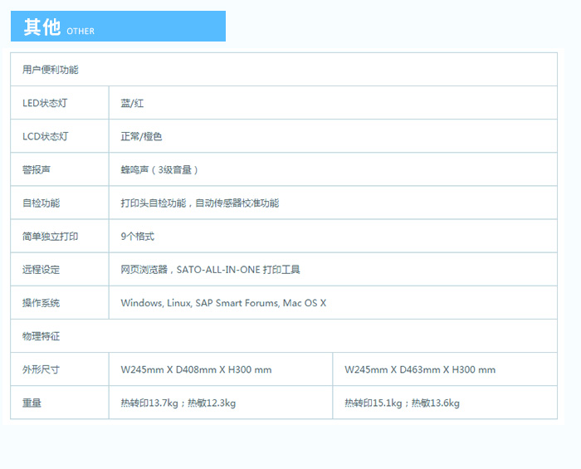Image resolution: width=581 pixels, height=469 pixels.
Task: Click the W245mm X D408mm X H300 dimensions cell
Action: (196, 369)
